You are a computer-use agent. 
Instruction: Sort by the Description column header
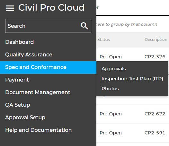pyautogui.click(x=156, y=40)
